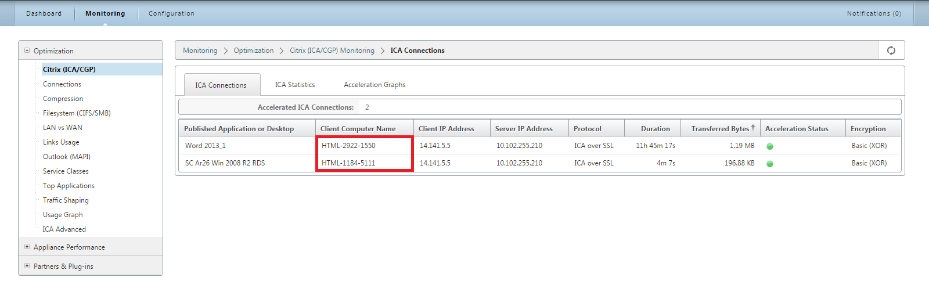Click sort arrow on Transferred Bytes column
The image size is (929, 281).
click(x=753, y=128)
